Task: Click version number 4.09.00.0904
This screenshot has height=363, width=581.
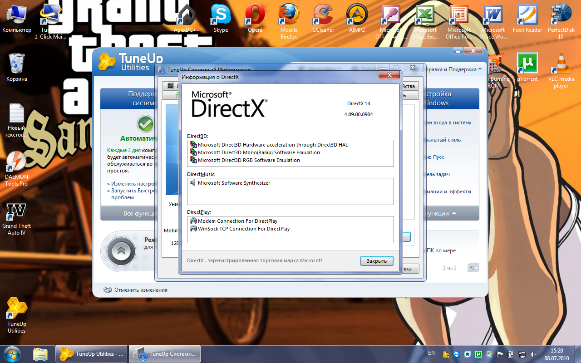Action: (359, 114)
